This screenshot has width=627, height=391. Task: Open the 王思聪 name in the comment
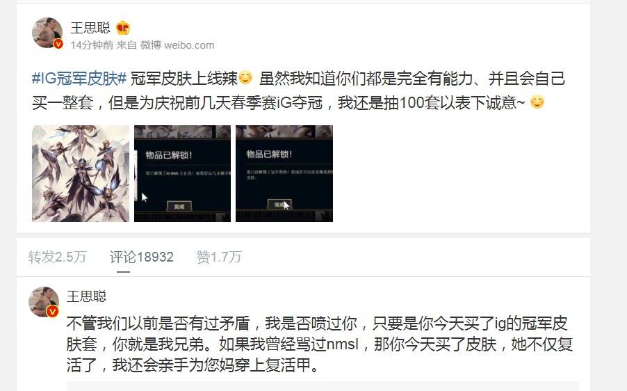coord(86,296)
